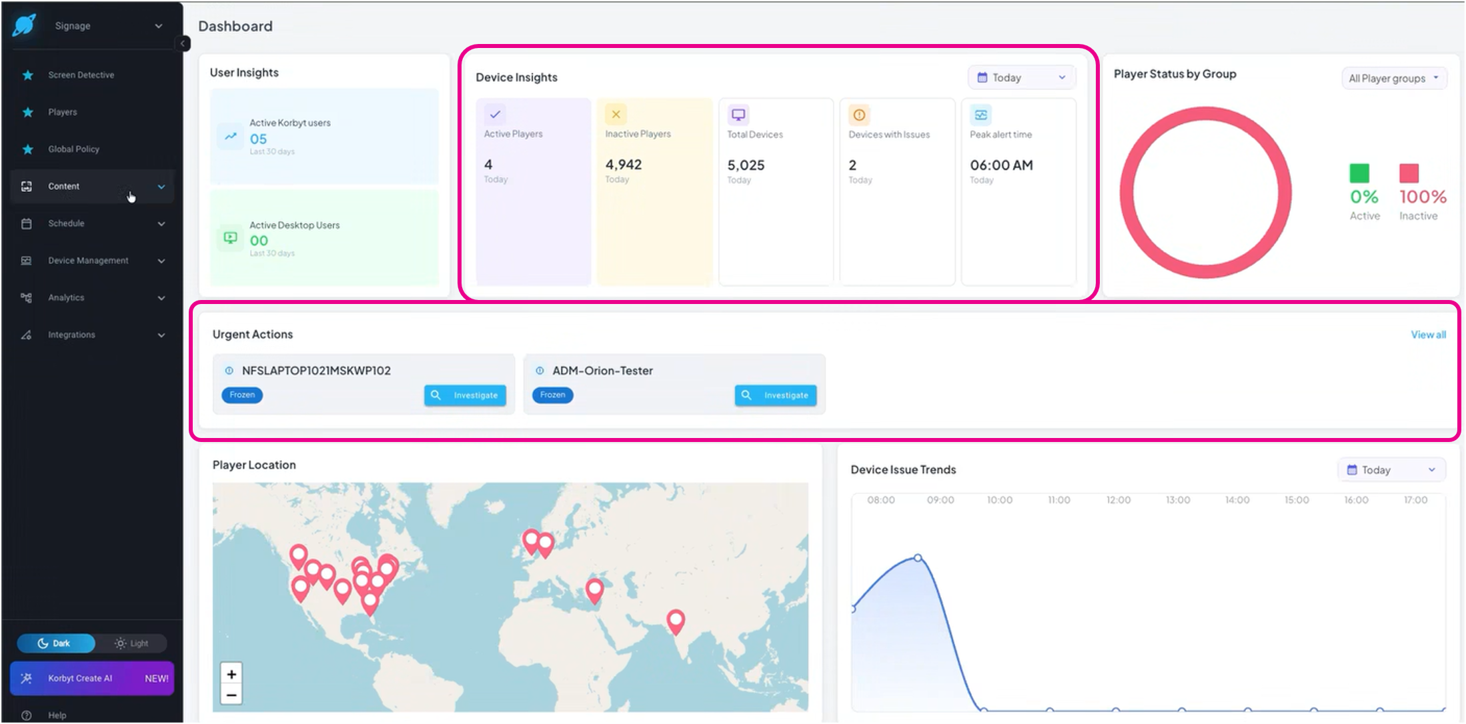Click the Inactive Players X icon
The width and height of the screenshot is (1466, 724).
point(616,114)
